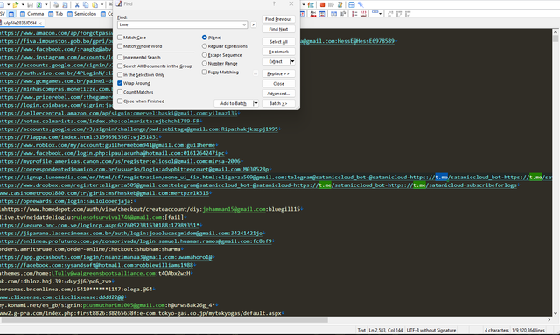Open the dropdown arrow before the macros icon
The height and width of the screenshot is (335, 560).
(304, 4)
